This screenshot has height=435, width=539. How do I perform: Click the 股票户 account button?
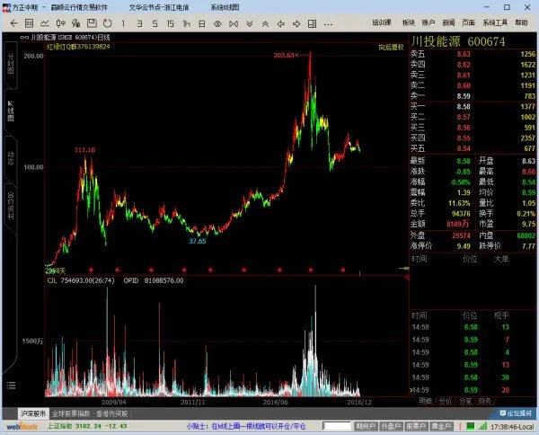click(416, 426)
